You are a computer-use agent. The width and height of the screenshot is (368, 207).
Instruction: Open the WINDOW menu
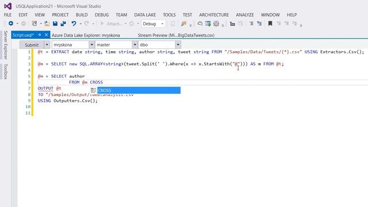[270, 15]
